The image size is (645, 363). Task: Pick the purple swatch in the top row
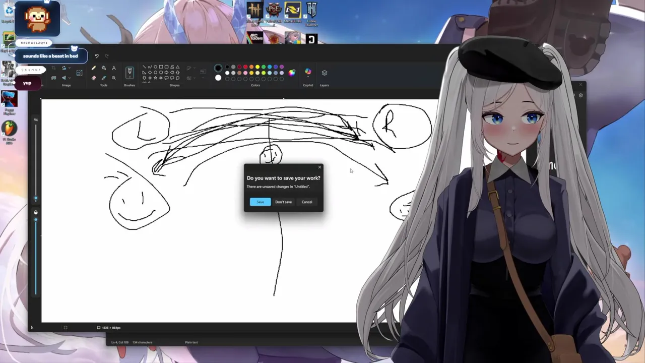pos(282,67)
